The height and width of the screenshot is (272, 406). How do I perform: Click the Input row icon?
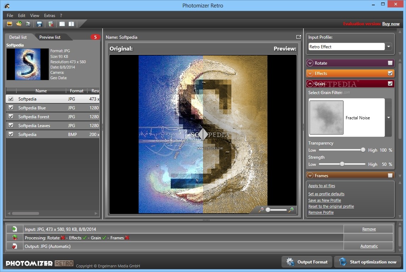tap(14, 229)
